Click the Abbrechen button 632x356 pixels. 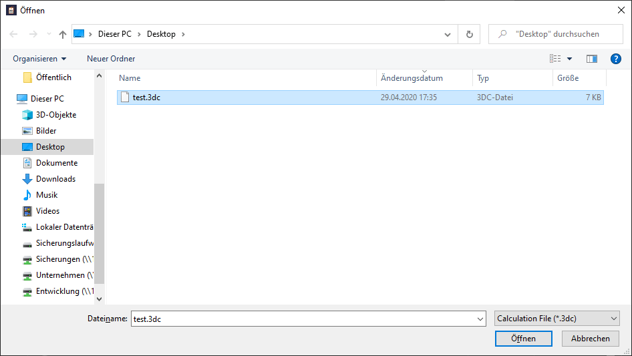point(590,339)
